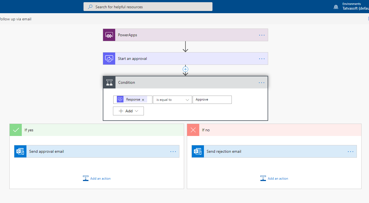Click the green checkmark on If yes branch

(15, 130)
